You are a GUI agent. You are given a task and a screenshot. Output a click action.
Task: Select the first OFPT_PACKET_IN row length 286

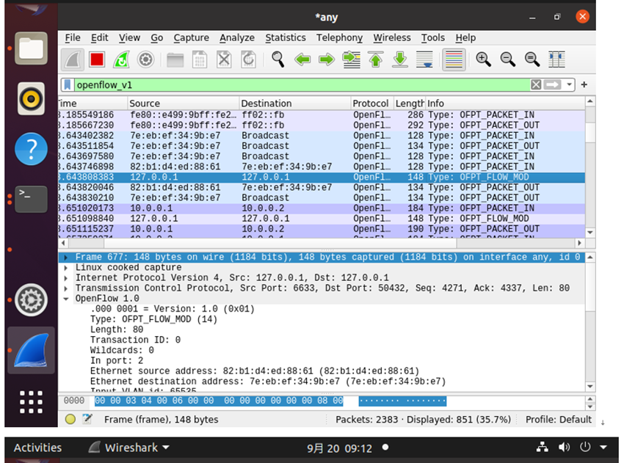click(322, 115)
